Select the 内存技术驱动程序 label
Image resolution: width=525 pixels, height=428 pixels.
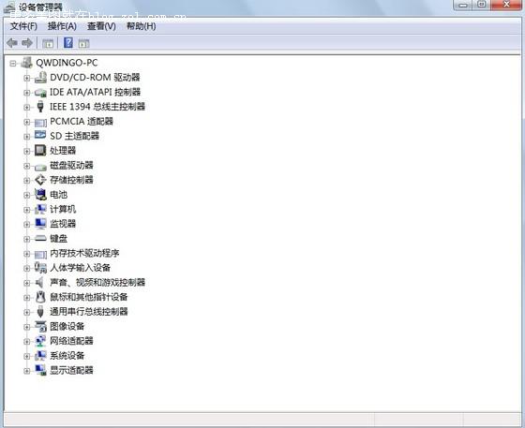(84, 253)
